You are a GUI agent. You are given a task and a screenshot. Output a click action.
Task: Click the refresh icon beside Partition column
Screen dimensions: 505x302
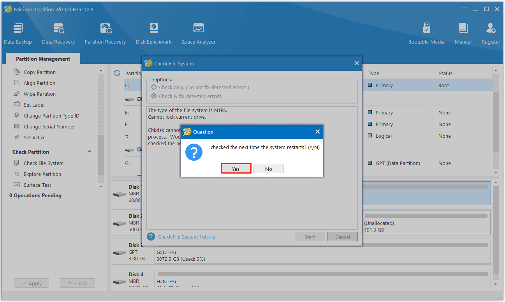[x=117, y=73]
